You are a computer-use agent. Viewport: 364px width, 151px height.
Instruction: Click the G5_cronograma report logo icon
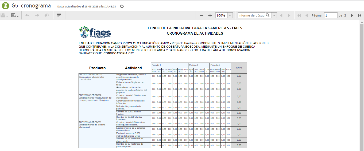(x=5, y=6)
